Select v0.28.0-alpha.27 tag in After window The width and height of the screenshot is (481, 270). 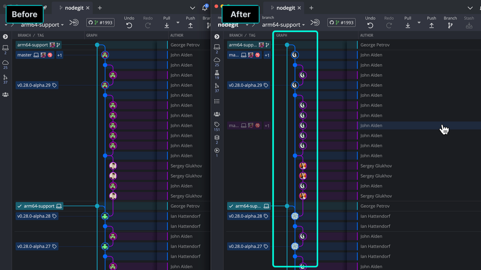(x=248, y=246)
